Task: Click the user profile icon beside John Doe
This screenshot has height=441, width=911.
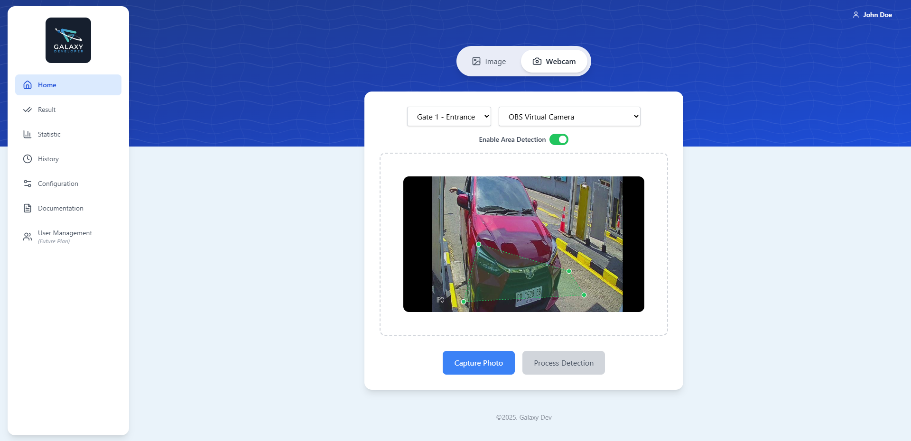Action: pyautogui.click(x=855, y=15)
